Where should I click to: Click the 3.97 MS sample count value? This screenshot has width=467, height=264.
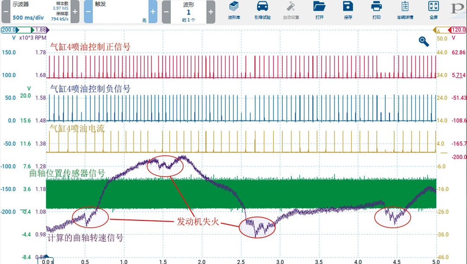coord(61,8)
